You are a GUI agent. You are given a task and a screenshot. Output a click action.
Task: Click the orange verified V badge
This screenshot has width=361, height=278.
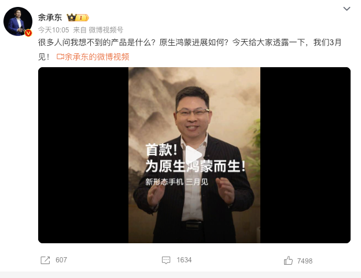click(28, 33)
